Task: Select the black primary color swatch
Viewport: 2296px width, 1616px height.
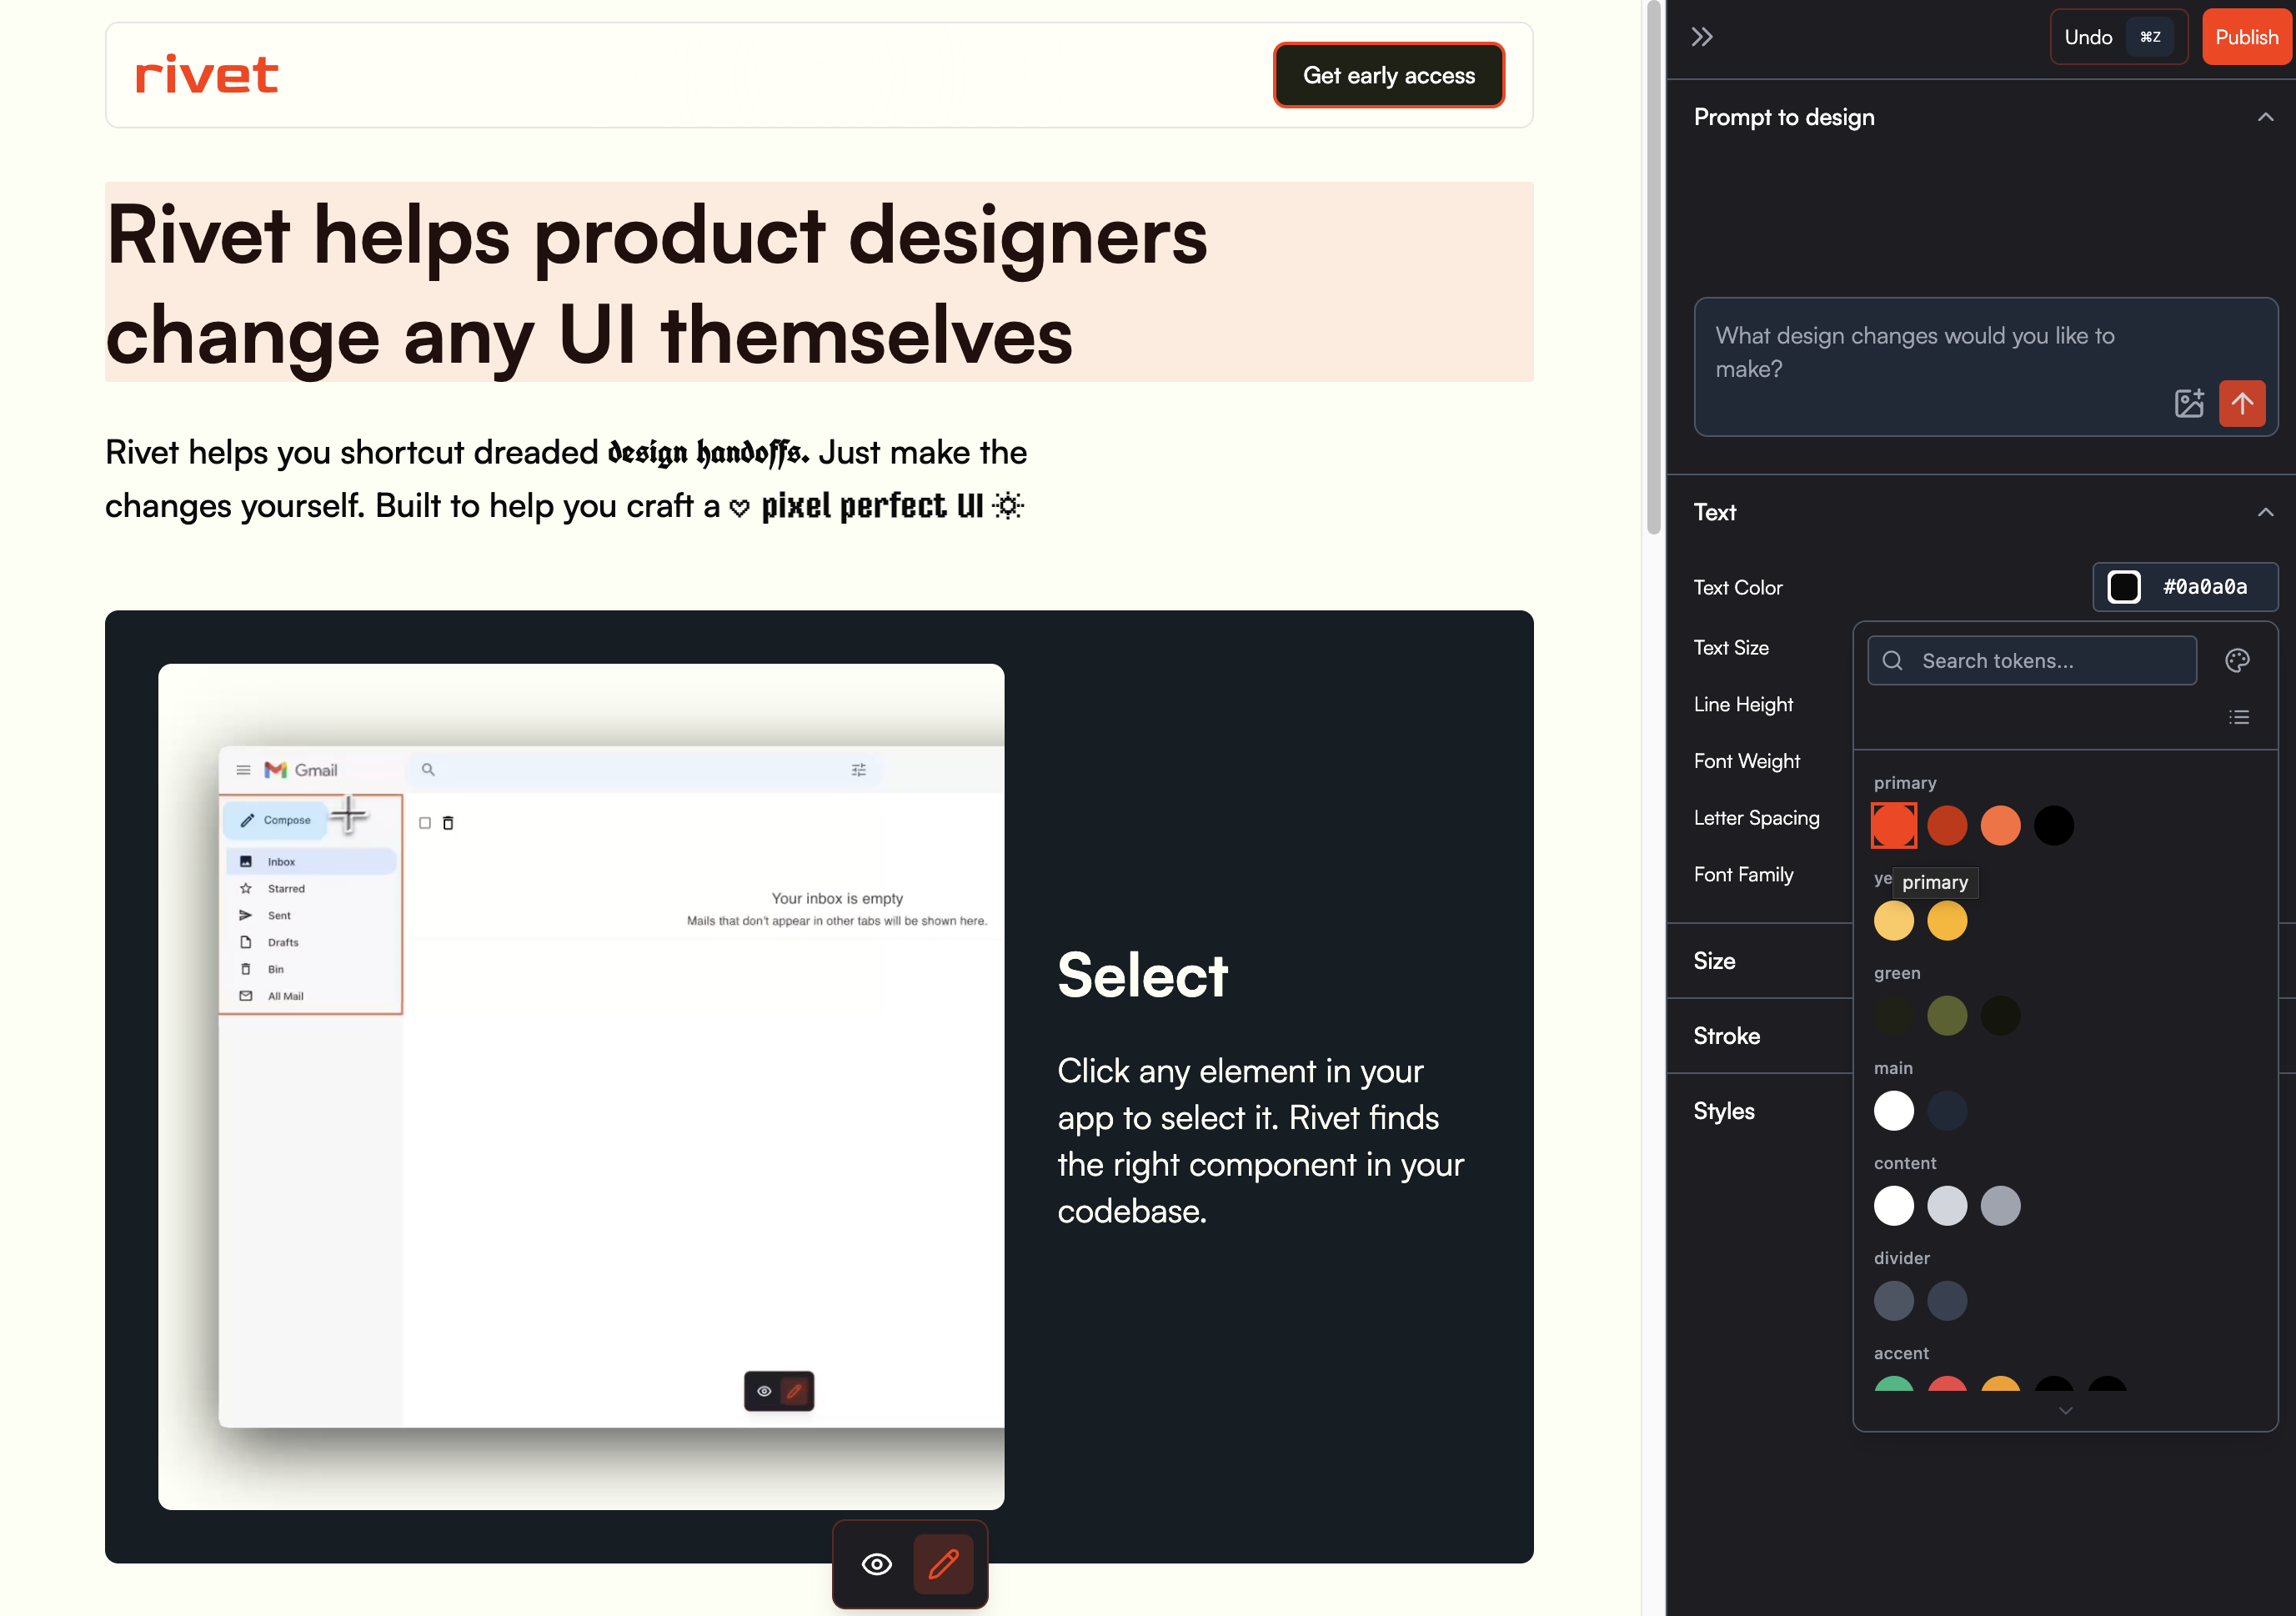Action: click(2053, 825)
